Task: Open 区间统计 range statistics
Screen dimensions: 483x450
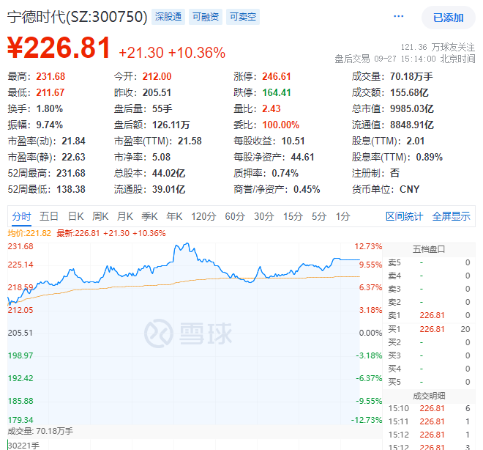Action: 404,216
